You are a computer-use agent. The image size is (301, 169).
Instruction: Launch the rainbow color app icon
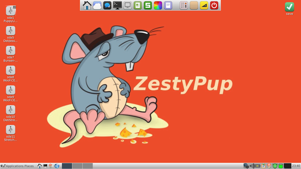(158, 5)
